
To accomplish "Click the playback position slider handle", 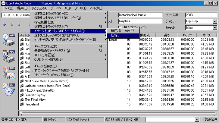I will pyautogui.click(x=21, y=113).
